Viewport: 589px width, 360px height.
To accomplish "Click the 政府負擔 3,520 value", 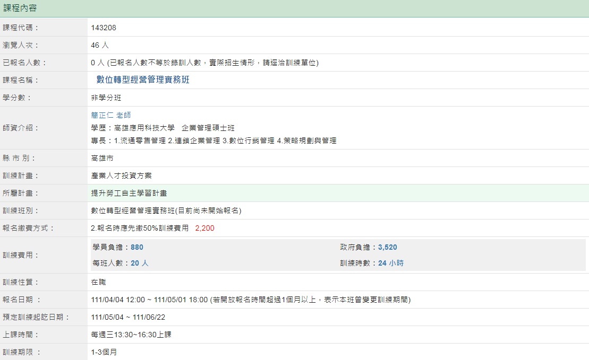I will (387, 247).
